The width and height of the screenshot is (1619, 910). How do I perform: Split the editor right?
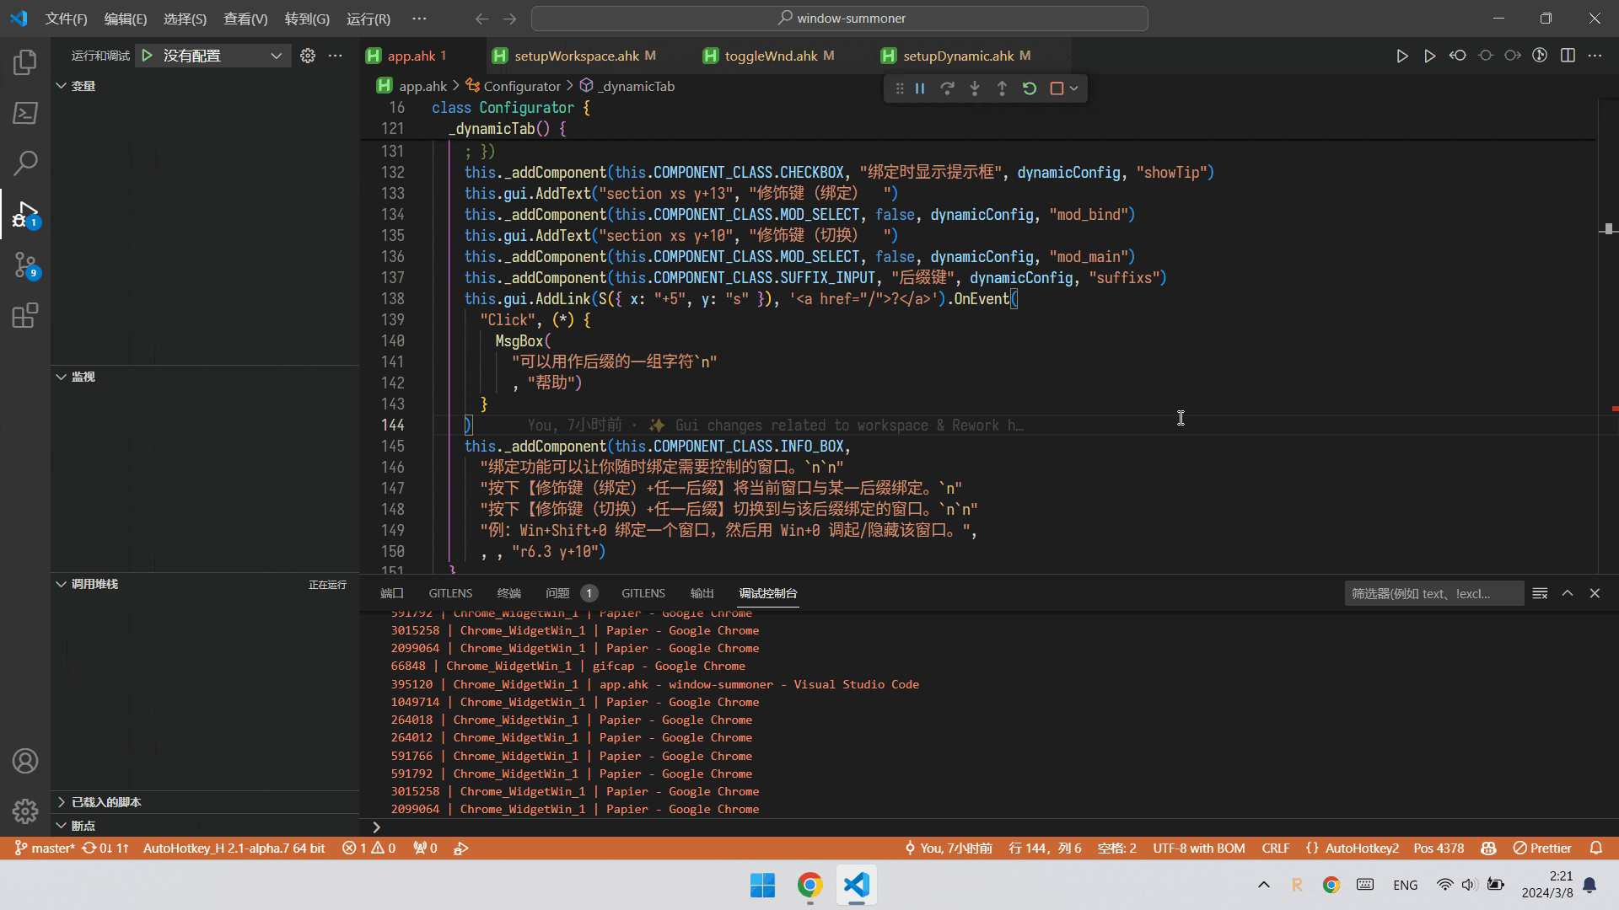[x=1568, y=56]
